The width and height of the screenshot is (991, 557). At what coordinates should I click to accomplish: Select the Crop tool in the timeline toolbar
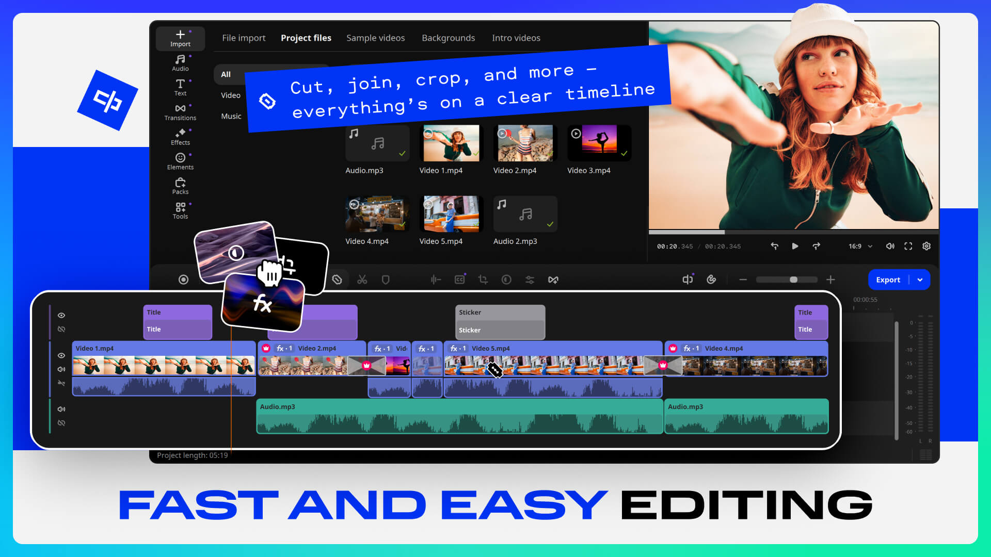(x=483, y=280)
